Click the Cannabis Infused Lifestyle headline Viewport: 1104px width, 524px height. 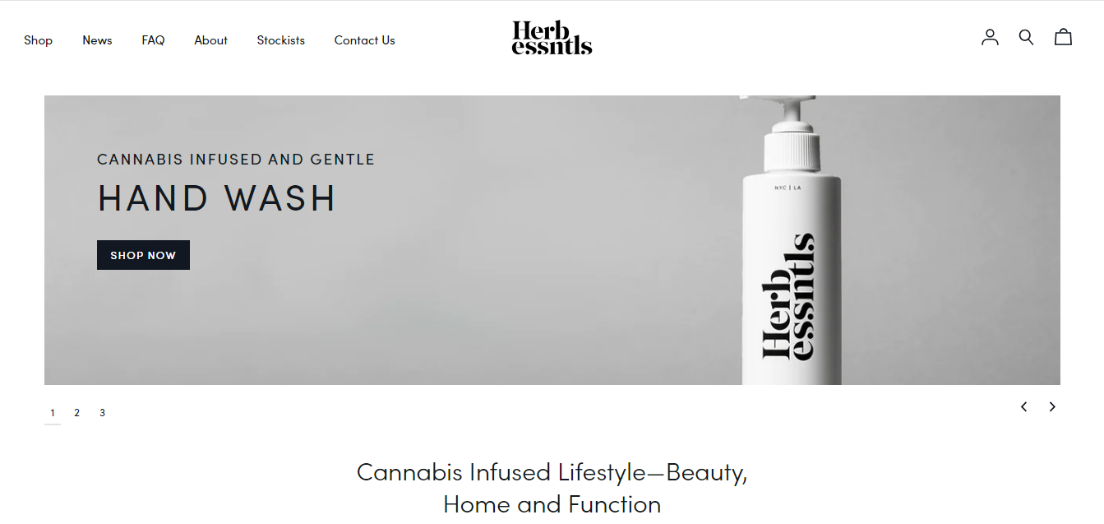pyautogui.click(x=552, y=488)
